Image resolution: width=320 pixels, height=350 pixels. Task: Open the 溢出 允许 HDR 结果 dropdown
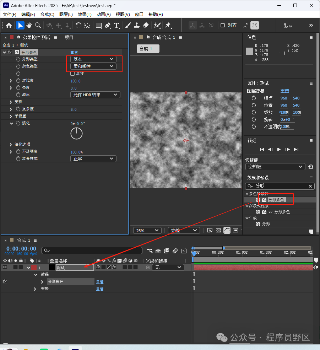(x=95, y=95)
